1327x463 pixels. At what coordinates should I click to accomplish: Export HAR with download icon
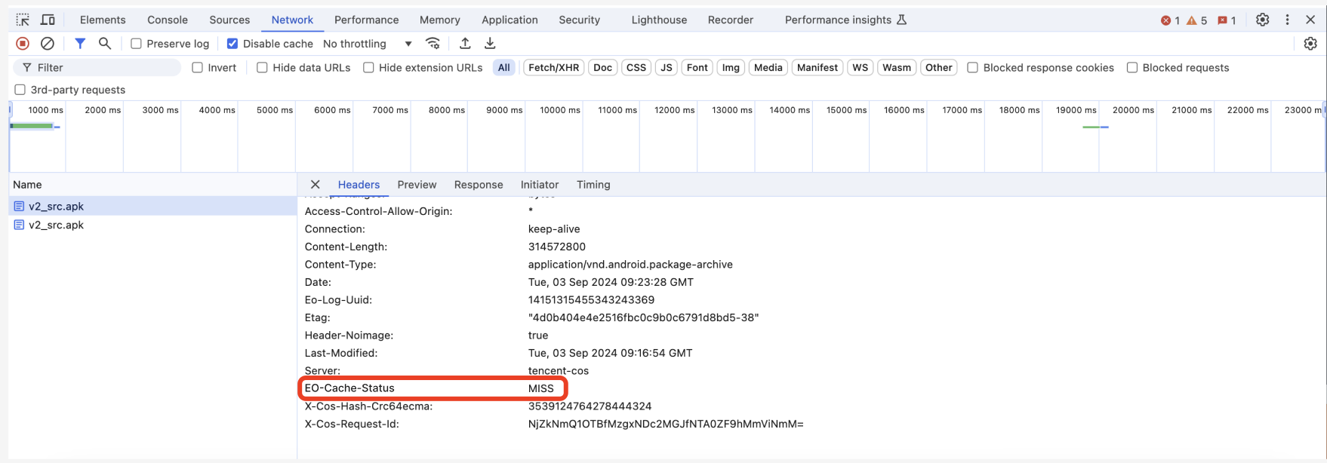tap(490, 44)
